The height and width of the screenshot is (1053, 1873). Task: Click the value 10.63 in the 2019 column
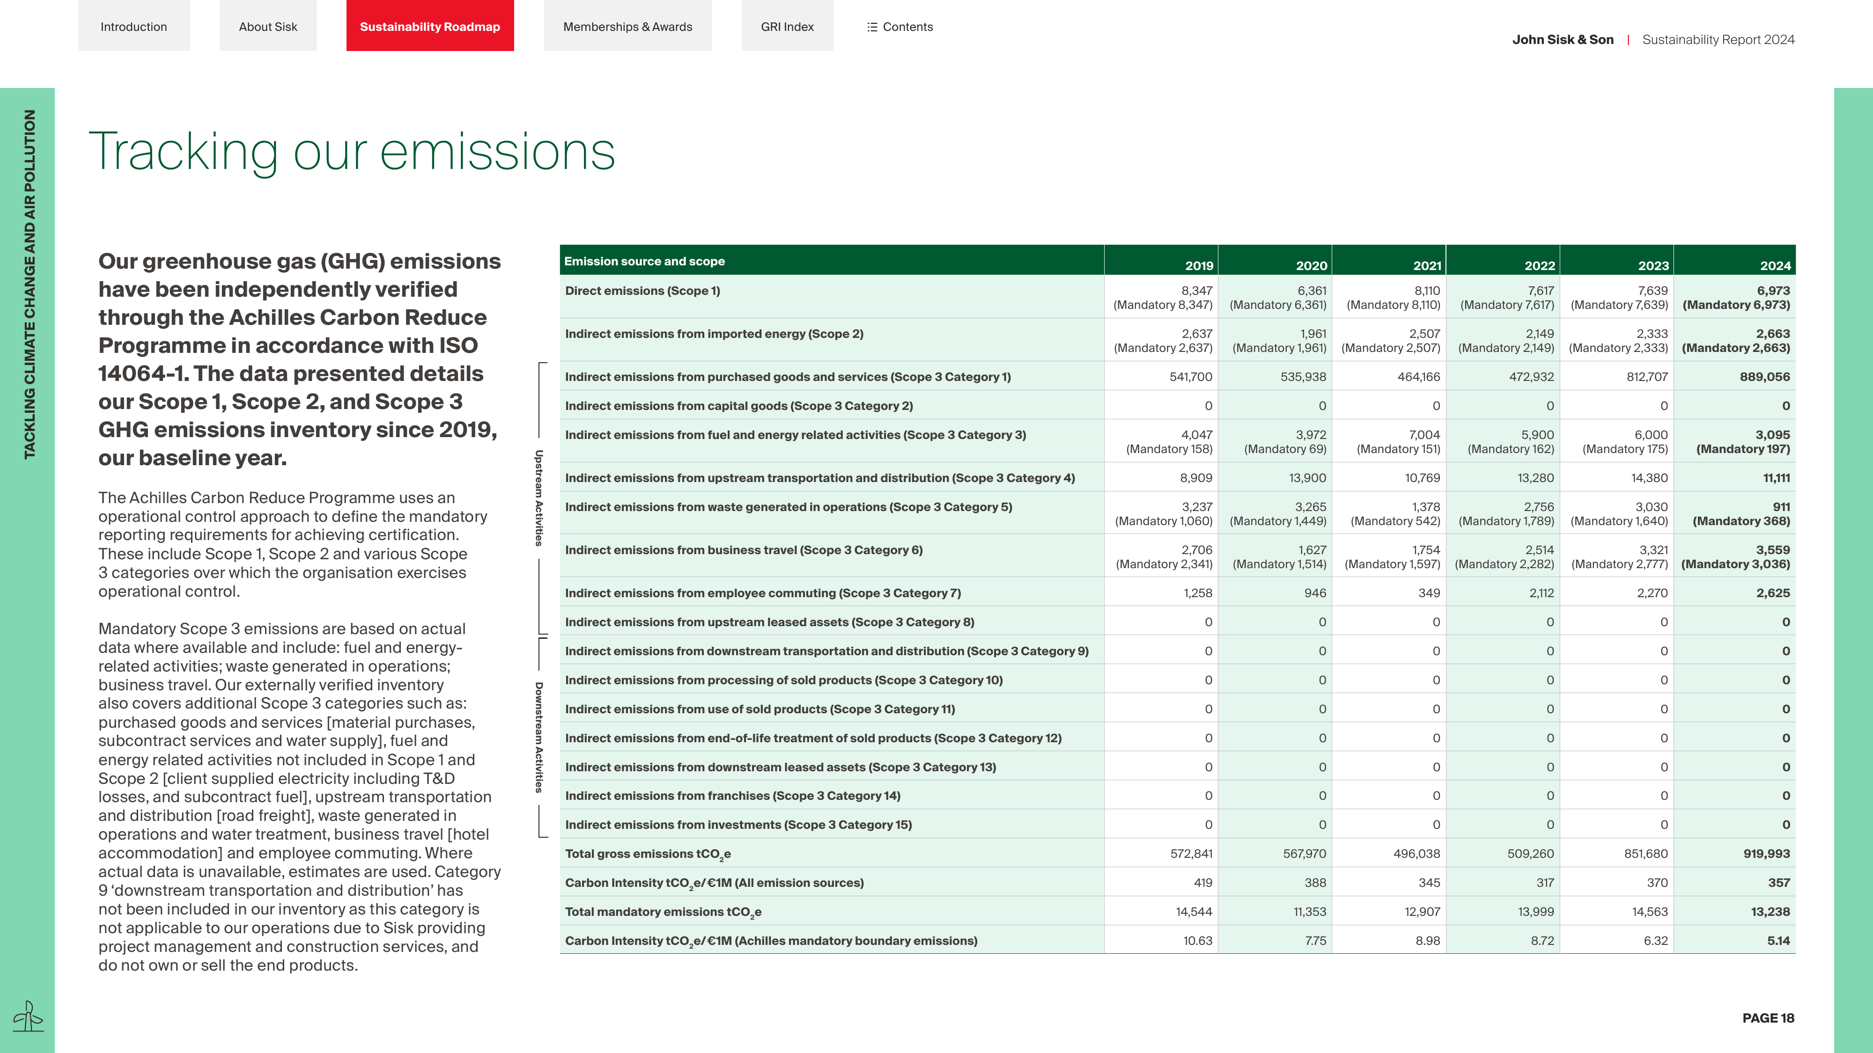point(1197,940)
